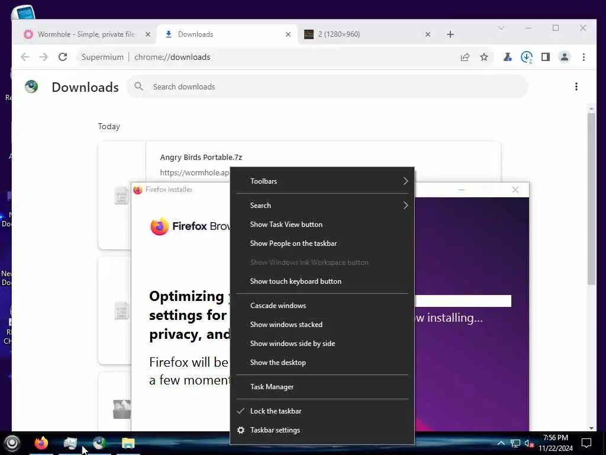This screenshot has height=455, width=606.
Task: Expand the Search submenu arrow
Action: (405, 206)
